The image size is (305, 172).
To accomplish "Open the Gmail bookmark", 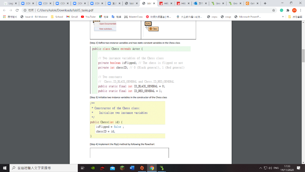I will point(72,17).
